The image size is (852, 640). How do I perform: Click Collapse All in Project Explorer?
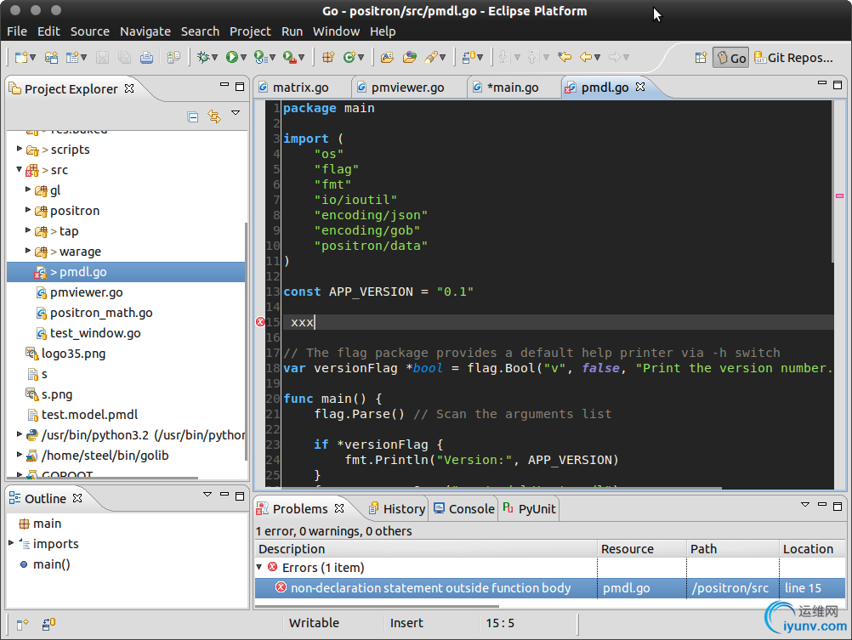click(x=193, y=116)
